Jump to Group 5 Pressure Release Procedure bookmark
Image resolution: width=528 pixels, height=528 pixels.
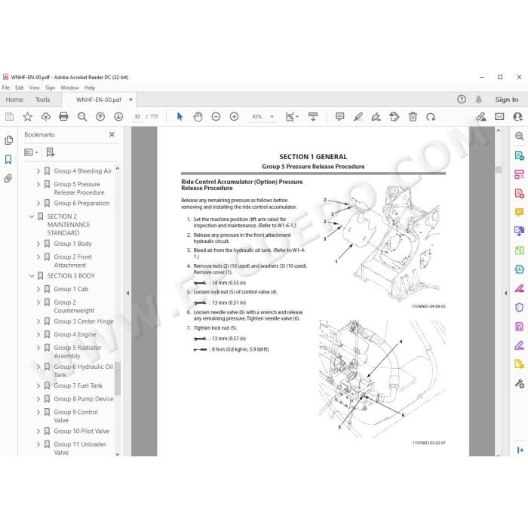pos(79,189)
